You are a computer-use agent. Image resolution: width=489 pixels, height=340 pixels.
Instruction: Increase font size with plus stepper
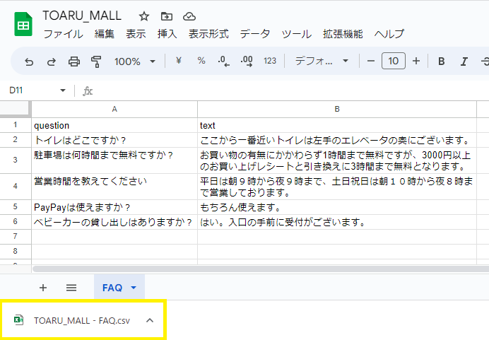coord(416,61)
